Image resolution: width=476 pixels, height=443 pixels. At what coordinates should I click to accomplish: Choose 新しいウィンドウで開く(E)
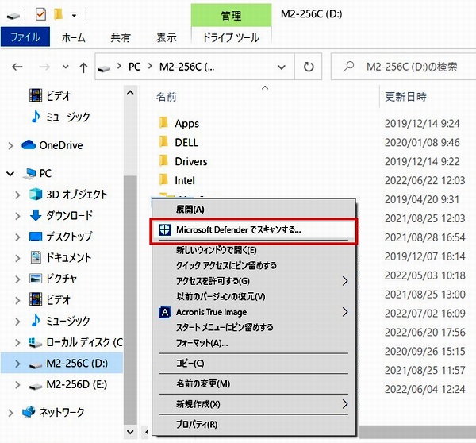254,250
